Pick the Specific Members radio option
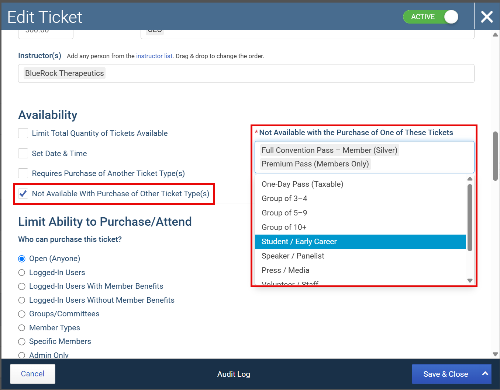The image size is (500, 390). coord(22,341)
